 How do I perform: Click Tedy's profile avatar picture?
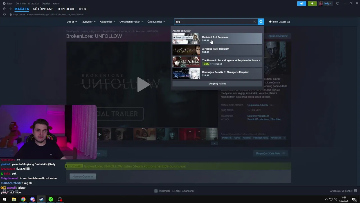321,4
